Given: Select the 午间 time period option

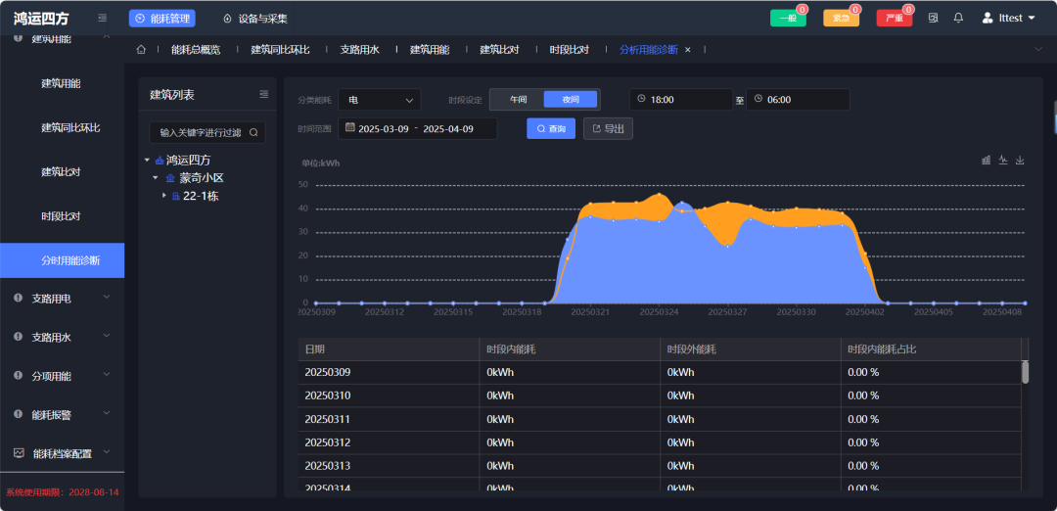Looking at the screenshot, I should 518,100.
